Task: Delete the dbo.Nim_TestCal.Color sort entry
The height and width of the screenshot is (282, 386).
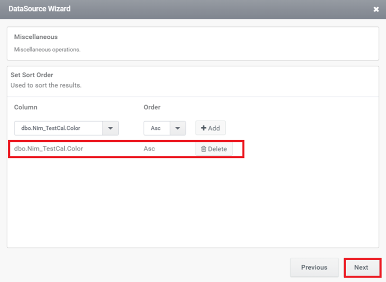Action: 214,149
